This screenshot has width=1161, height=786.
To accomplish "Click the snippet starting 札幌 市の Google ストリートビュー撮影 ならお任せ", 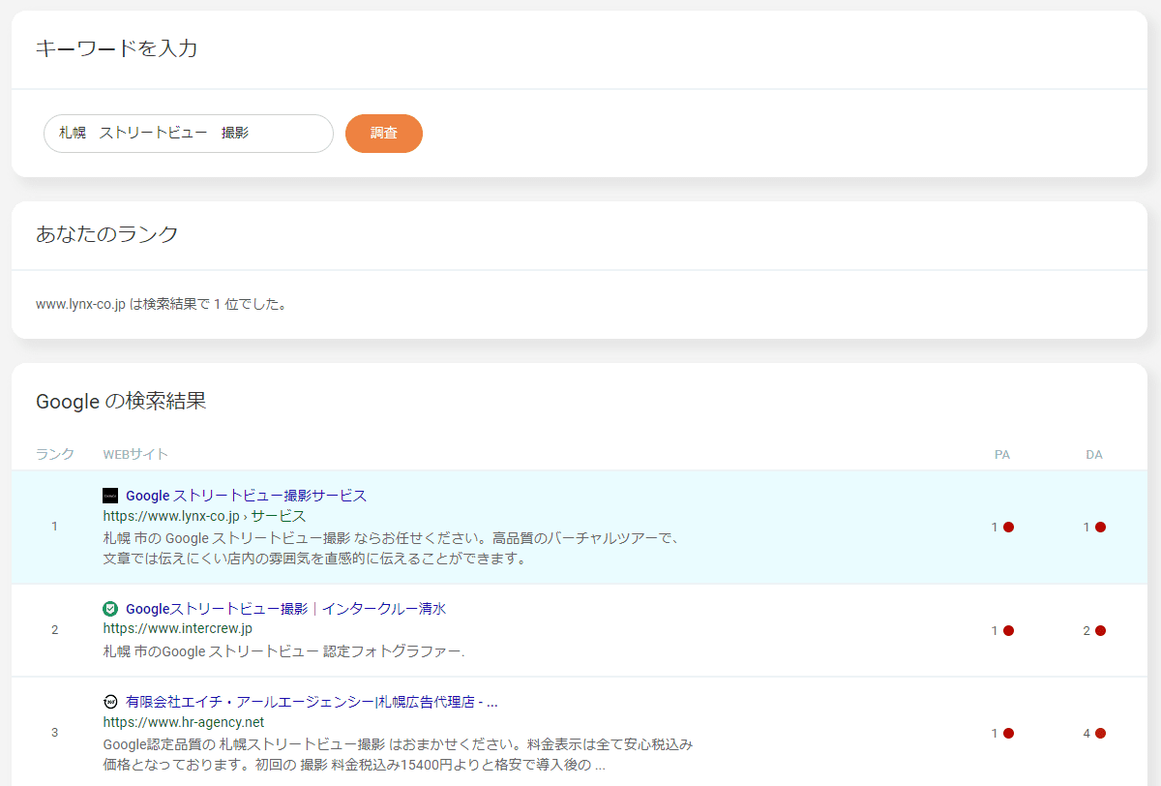I will (x=392, y=548).
